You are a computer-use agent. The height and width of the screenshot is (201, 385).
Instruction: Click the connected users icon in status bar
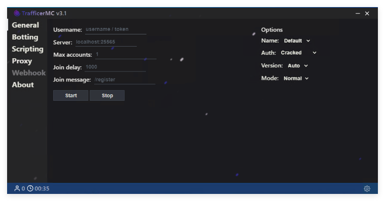tap(17, 188)
